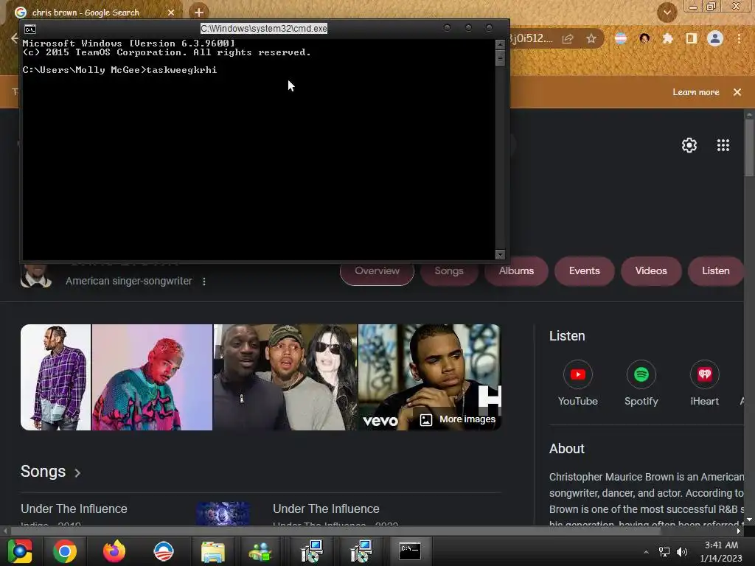Select the Overview tab
The image size is (755, 566).
(377, 271)
